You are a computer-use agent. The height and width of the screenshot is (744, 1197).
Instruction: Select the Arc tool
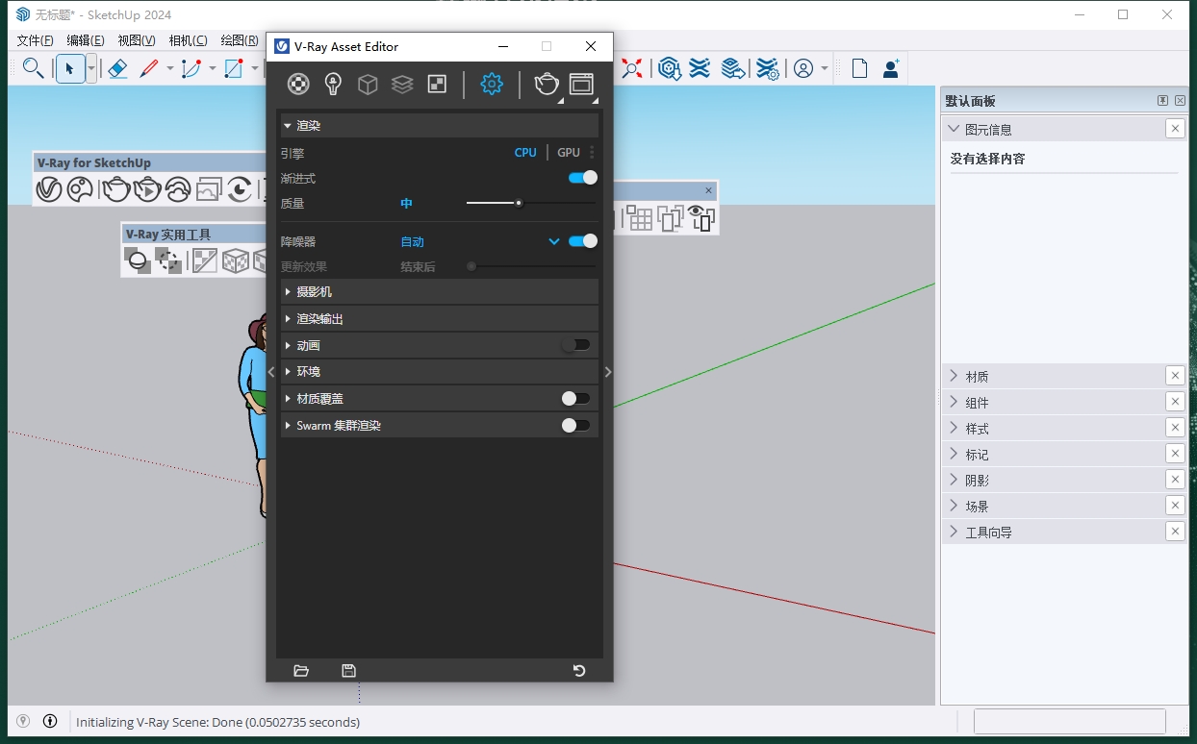click(191, 68)
